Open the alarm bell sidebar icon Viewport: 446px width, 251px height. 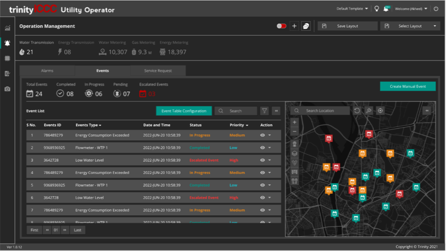coord(7,43)
